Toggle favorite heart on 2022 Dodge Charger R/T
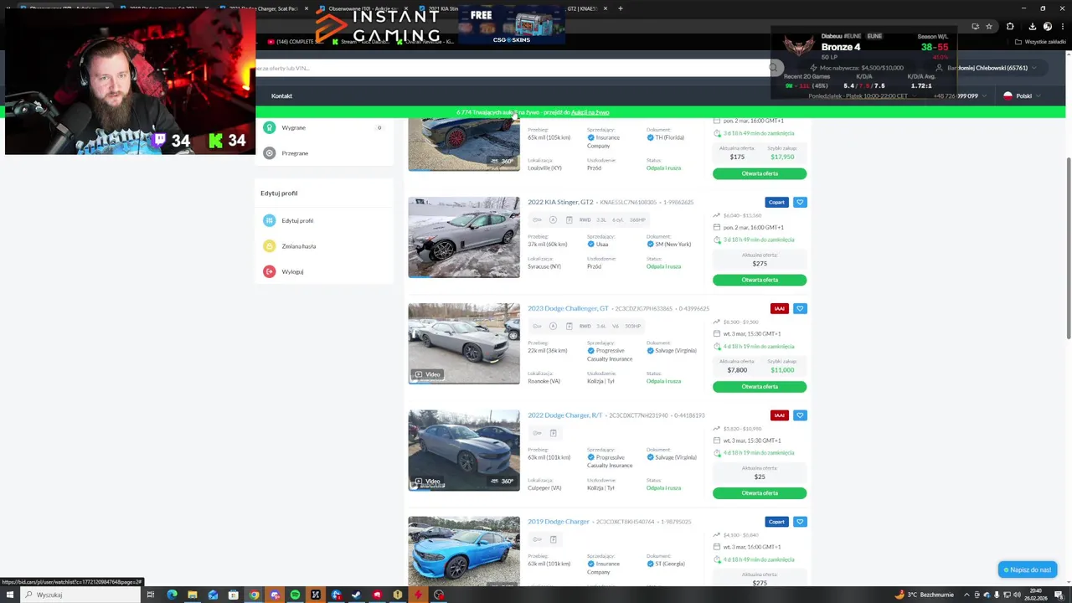 [x=800, y=415]
